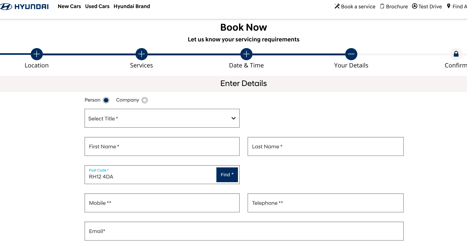Expand the Location step plus icon
467x244 pixels.
(x=37, y=54)
